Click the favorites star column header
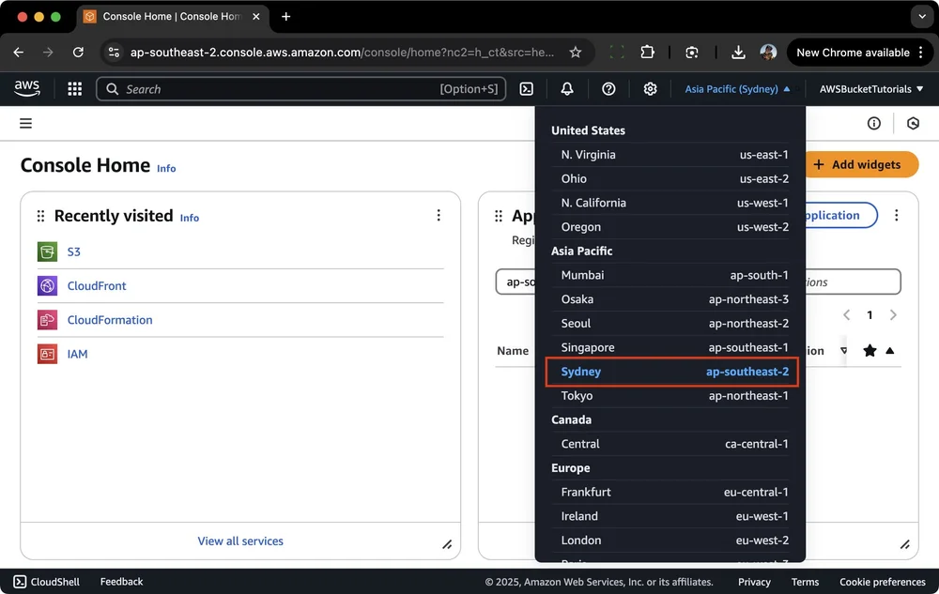The width and height of the screenshot is (939, 594). click(870, 351)
